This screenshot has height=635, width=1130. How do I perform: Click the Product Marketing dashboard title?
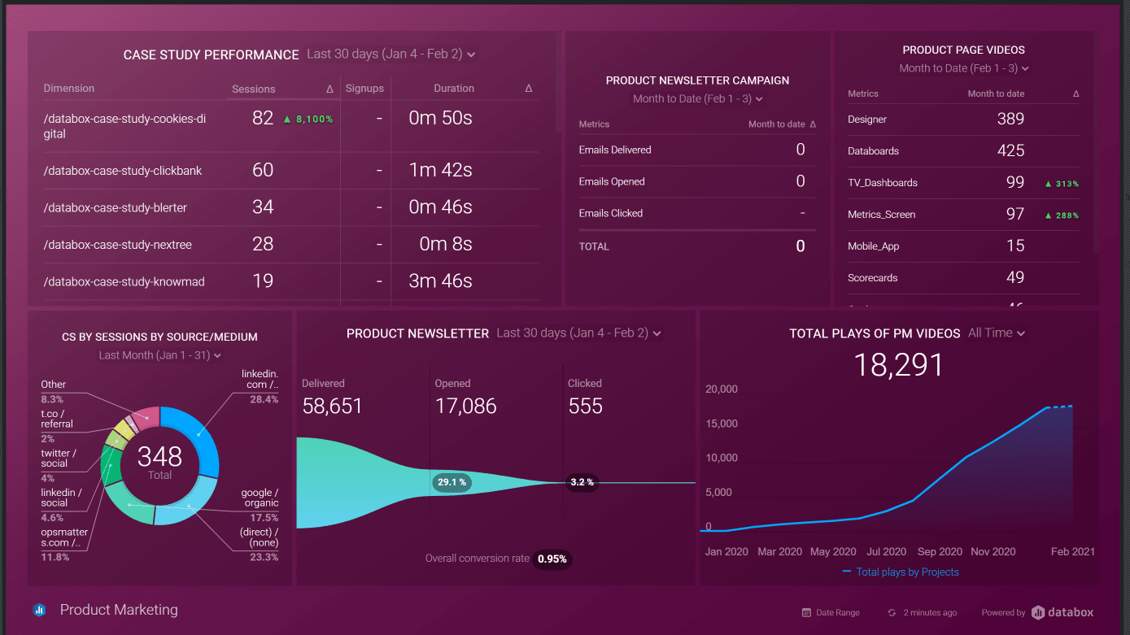pyautogui.click(x=119, y=610)
